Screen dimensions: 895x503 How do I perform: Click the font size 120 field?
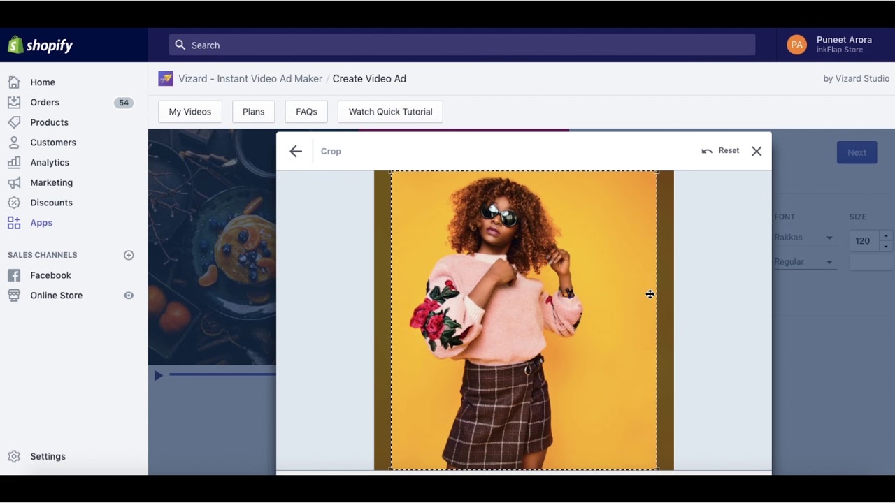coord(864,241)
